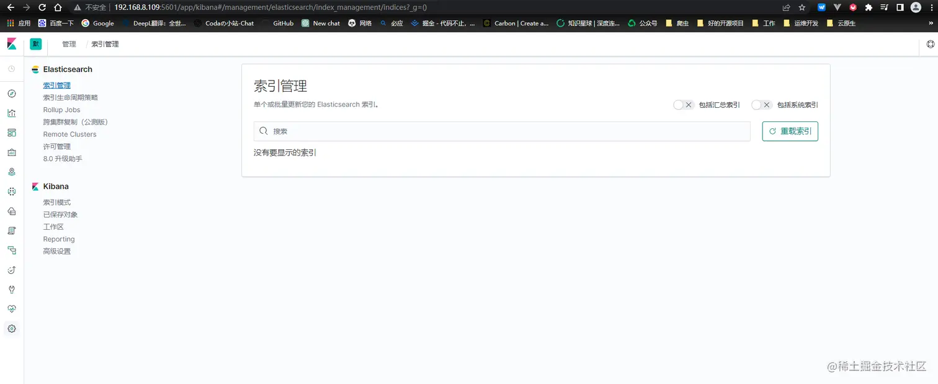
Task: Open the Kibana home logo
Action: (x=12, y=44)
